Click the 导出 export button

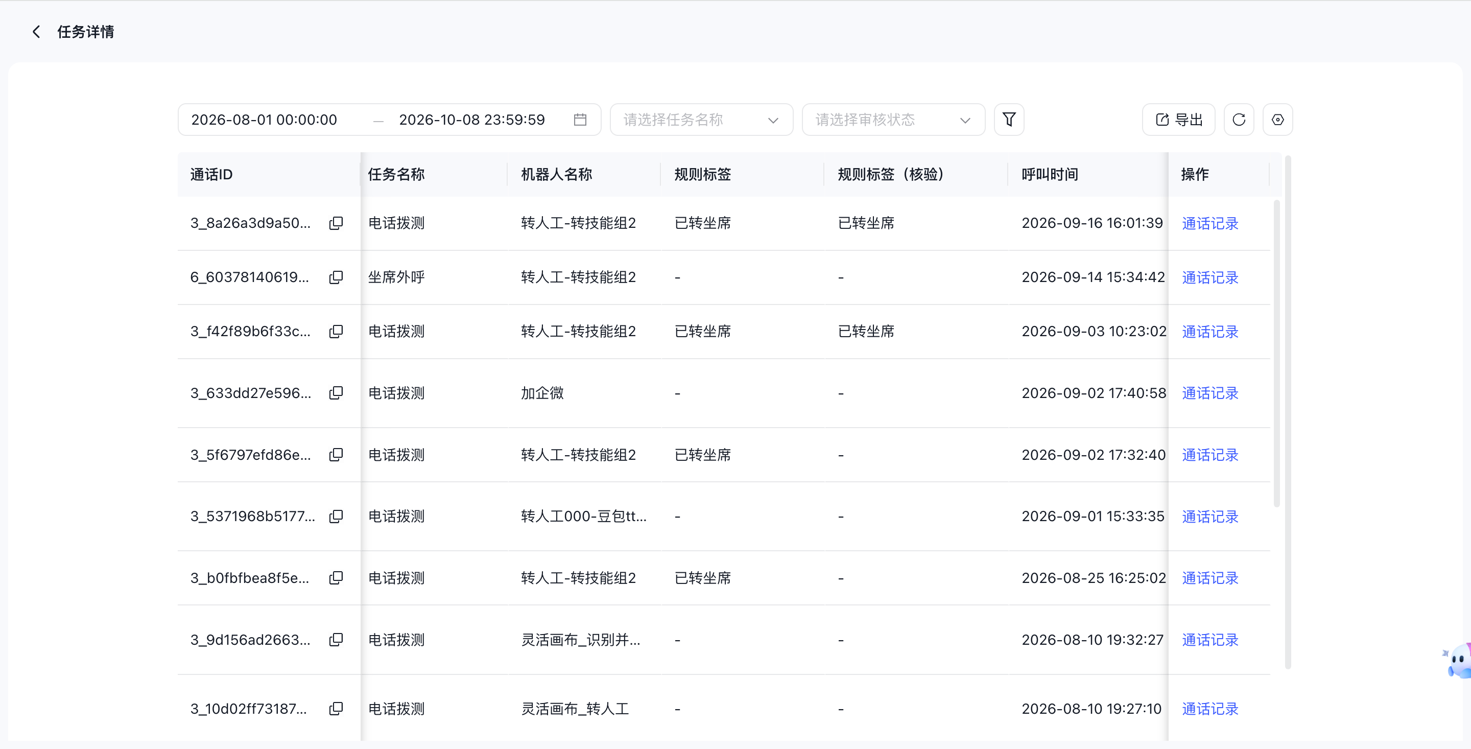(1179, 120)
